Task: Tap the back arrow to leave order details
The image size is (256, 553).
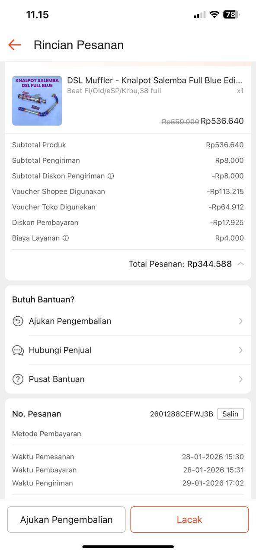Action: click(x=14, y=44)
